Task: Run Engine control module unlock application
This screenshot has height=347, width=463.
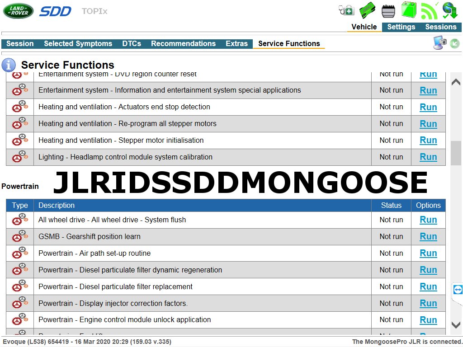Action: click(428, 320)
